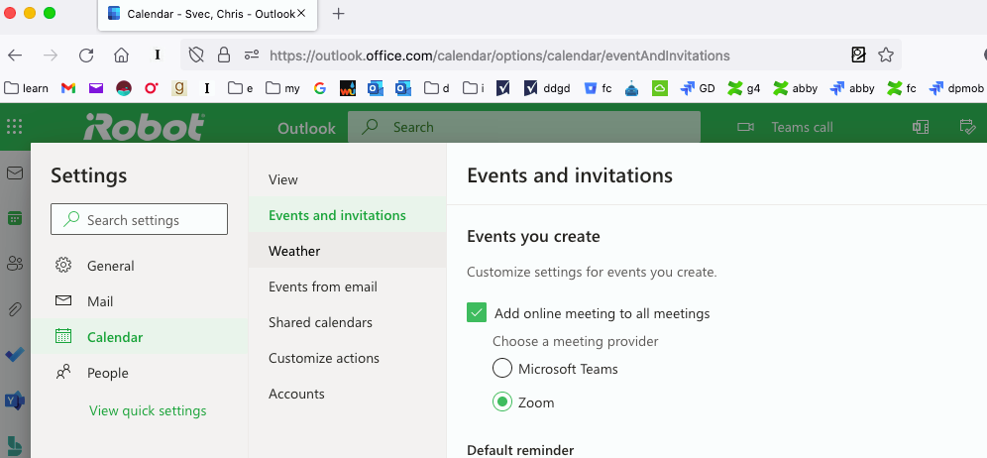
Task: Open Customize actions settings
Action: pyautogui.click(x=348, y=358)
